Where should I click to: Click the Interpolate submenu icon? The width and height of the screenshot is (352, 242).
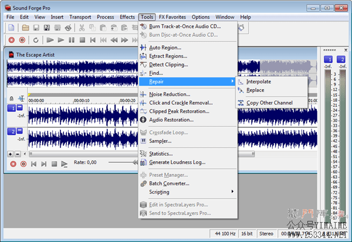[241, 81]
